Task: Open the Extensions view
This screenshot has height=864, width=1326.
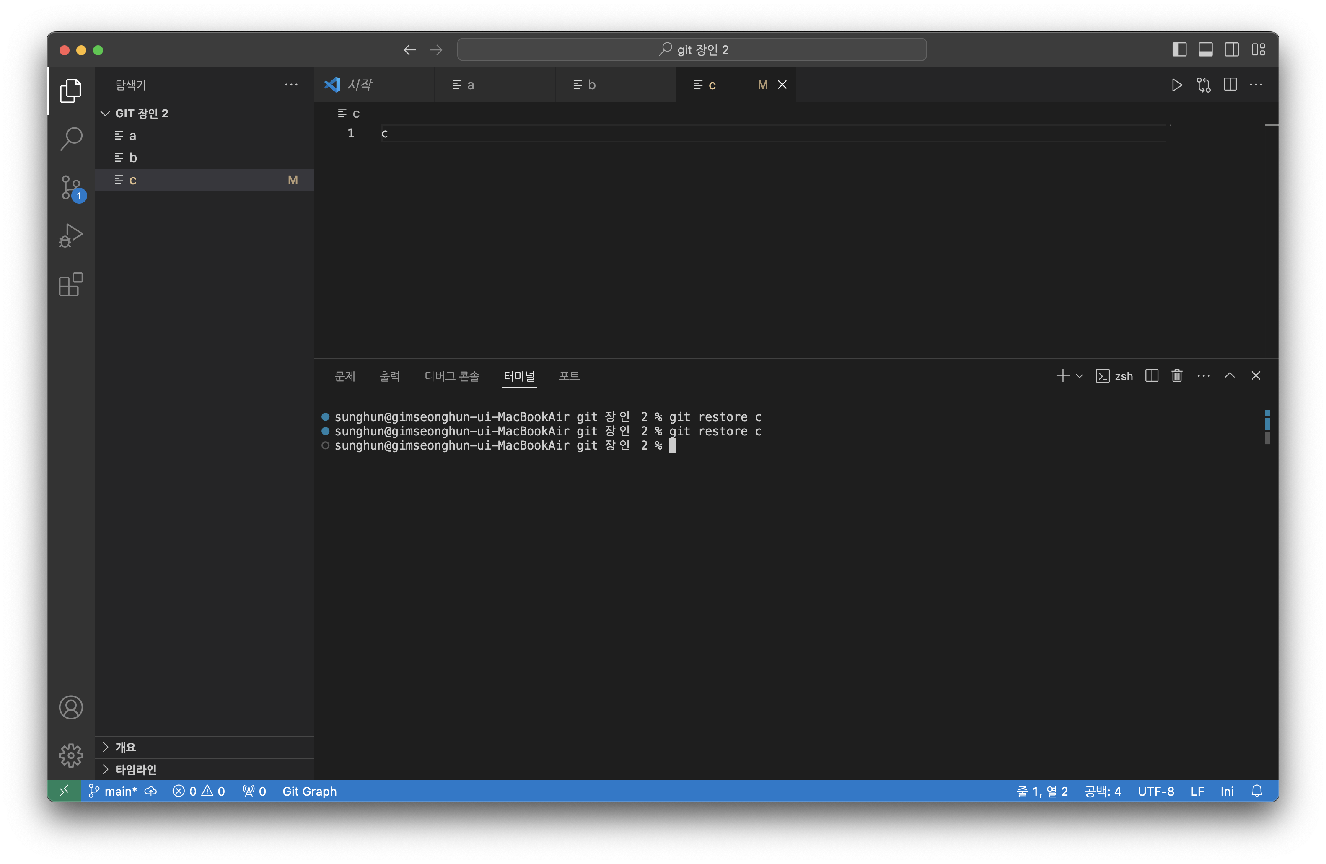Action: point(71,285)
